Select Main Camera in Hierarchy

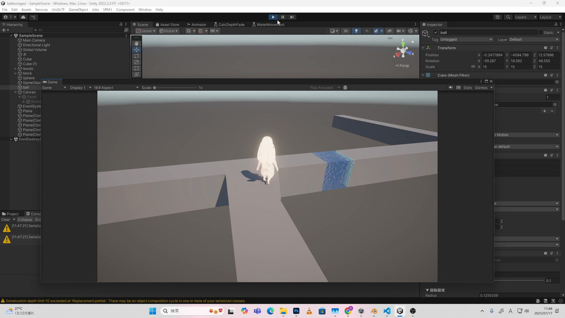pos(34,41)
